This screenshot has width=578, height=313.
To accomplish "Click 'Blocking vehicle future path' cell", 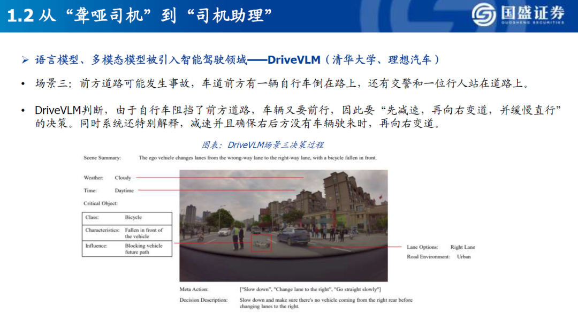I will point(144,249).
